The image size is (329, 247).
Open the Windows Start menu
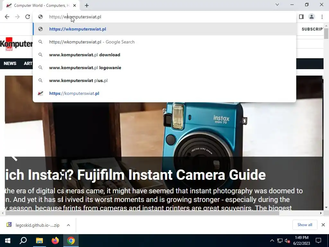[8, 241]
